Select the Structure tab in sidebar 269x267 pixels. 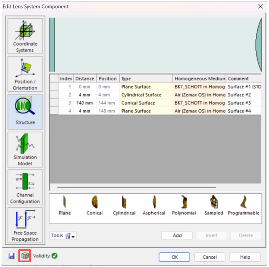click(25, 112)
